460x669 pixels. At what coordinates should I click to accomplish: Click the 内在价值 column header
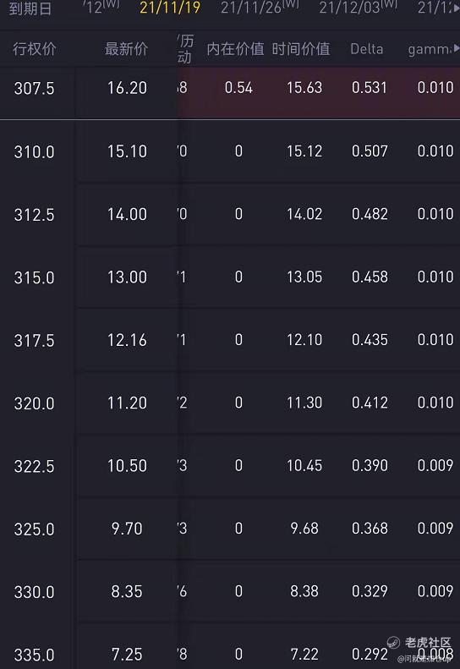236,49
